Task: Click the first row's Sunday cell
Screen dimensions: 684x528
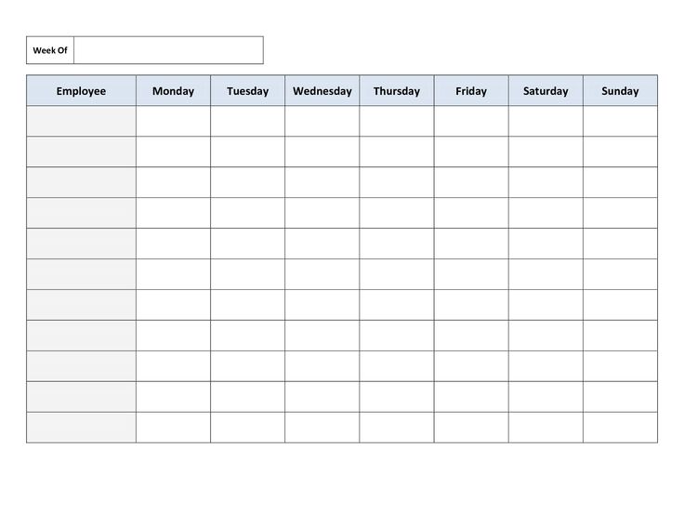Action: click(x=620, y=121)
